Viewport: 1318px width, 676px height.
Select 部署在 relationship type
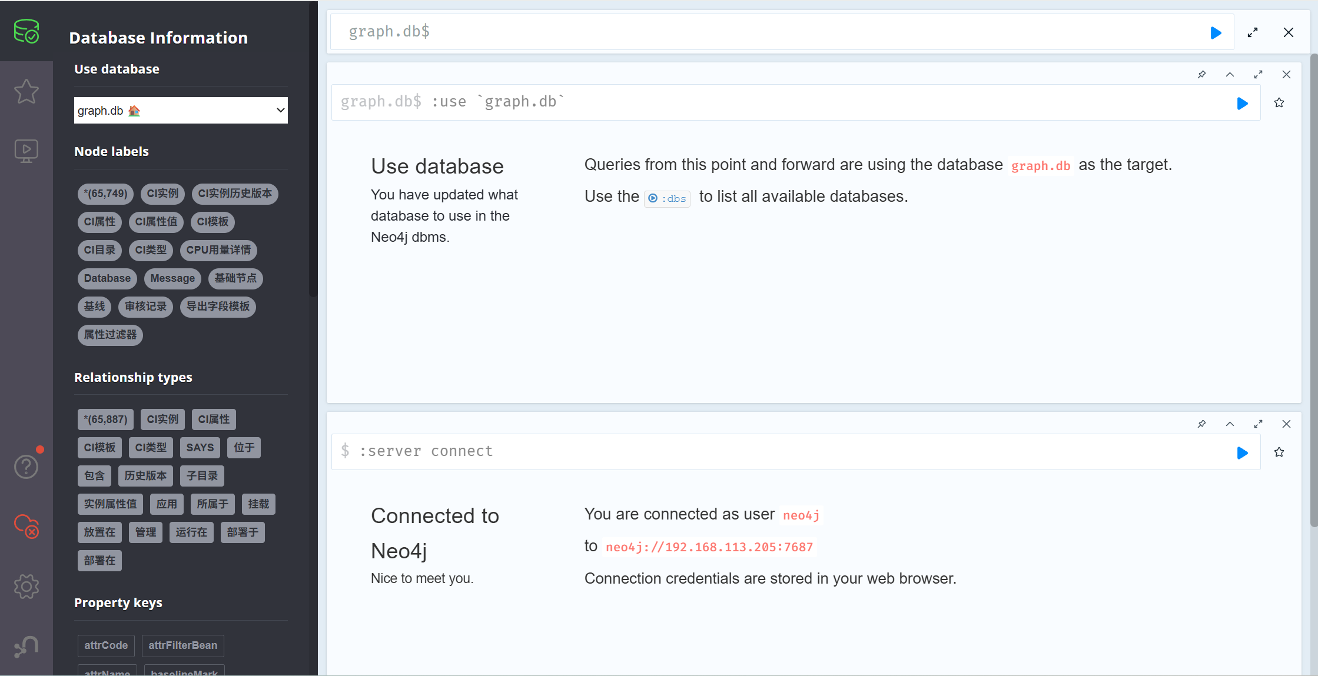tap(99, 561)
